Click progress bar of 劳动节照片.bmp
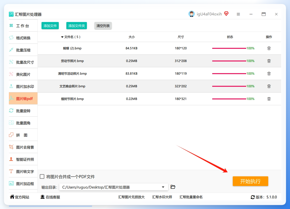Screen dimensions: 290x209 229,61
